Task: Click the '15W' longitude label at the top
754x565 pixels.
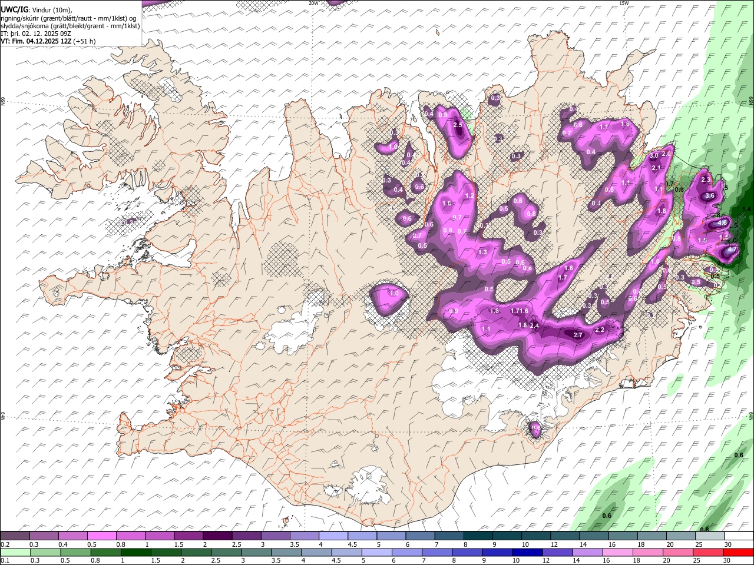Action: (x=624, y=3)
